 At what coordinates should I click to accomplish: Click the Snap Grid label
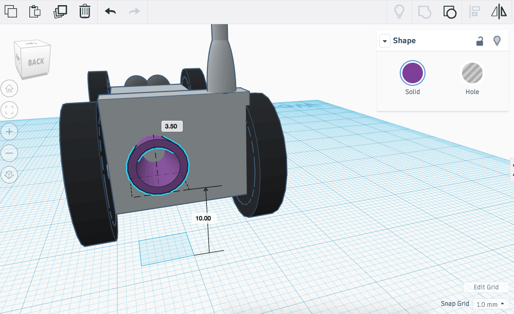click(455, 304)
